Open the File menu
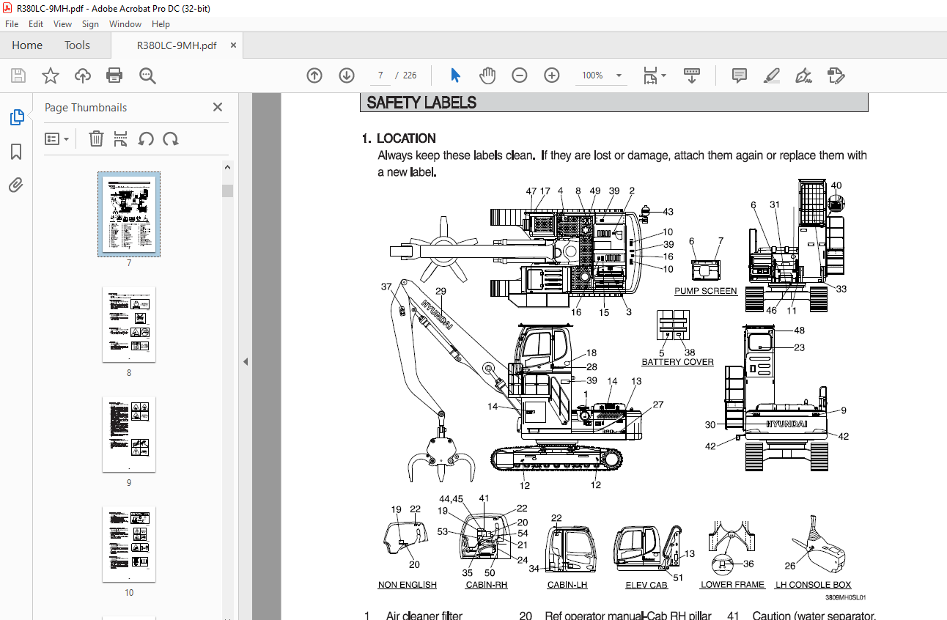 (x=12, y=24)
